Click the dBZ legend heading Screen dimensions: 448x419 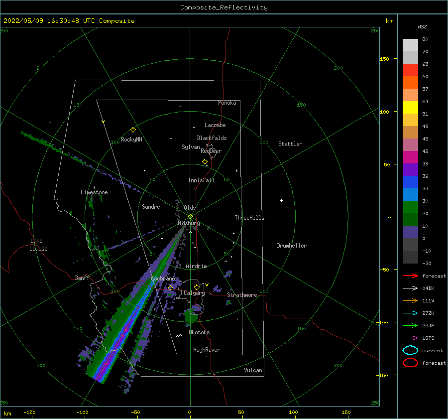click(x=422, y=27)
